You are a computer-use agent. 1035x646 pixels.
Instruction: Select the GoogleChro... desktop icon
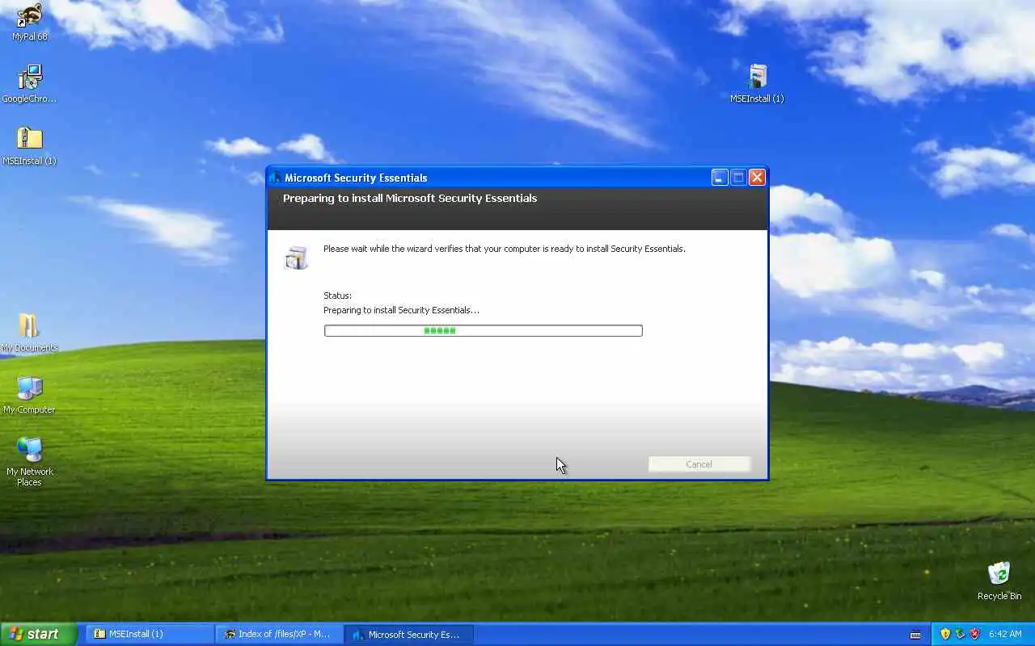[x=30, y=84]
